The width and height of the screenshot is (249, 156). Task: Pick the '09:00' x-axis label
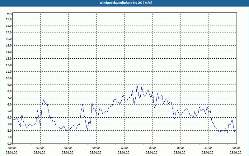coord(96,148)
